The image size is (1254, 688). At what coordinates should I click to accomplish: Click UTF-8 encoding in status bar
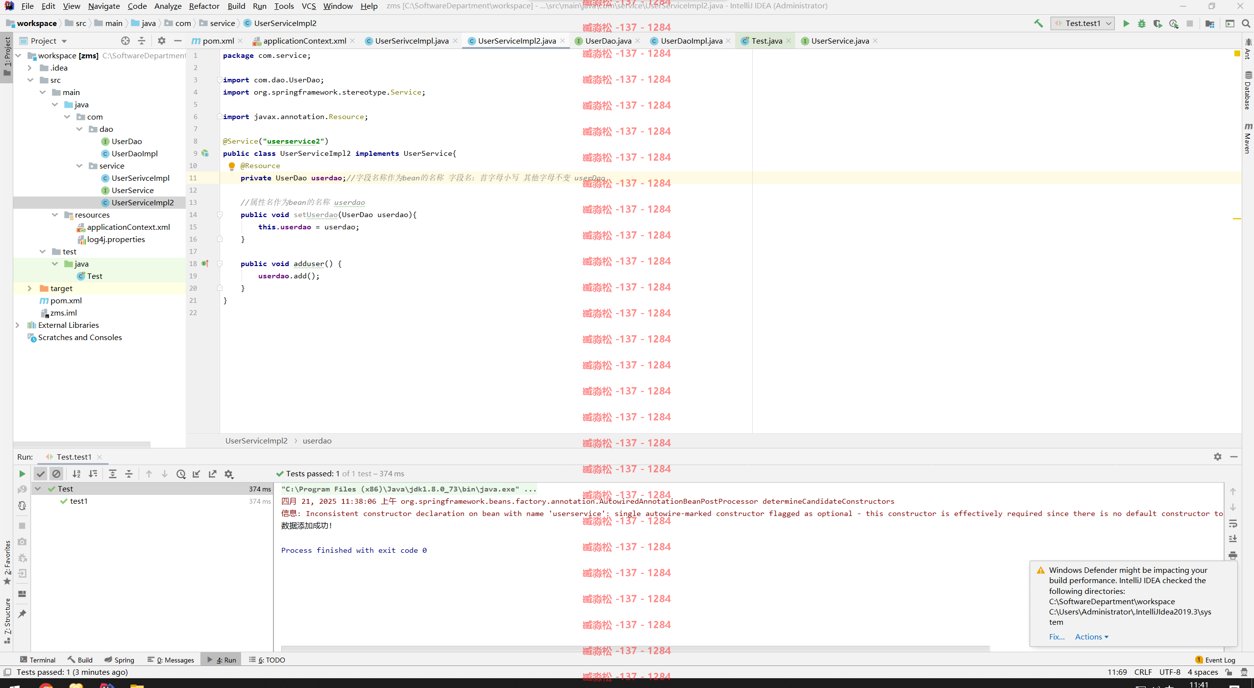1170,672
